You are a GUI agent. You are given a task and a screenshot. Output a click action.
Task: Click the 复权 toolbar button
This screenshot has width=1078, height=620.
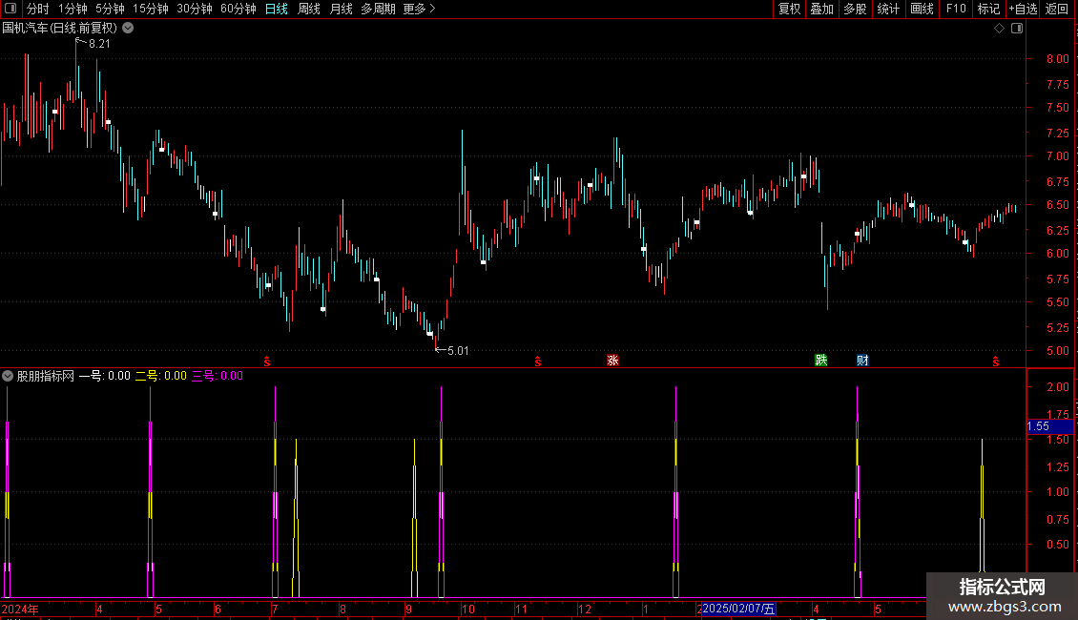pos(789,9)
